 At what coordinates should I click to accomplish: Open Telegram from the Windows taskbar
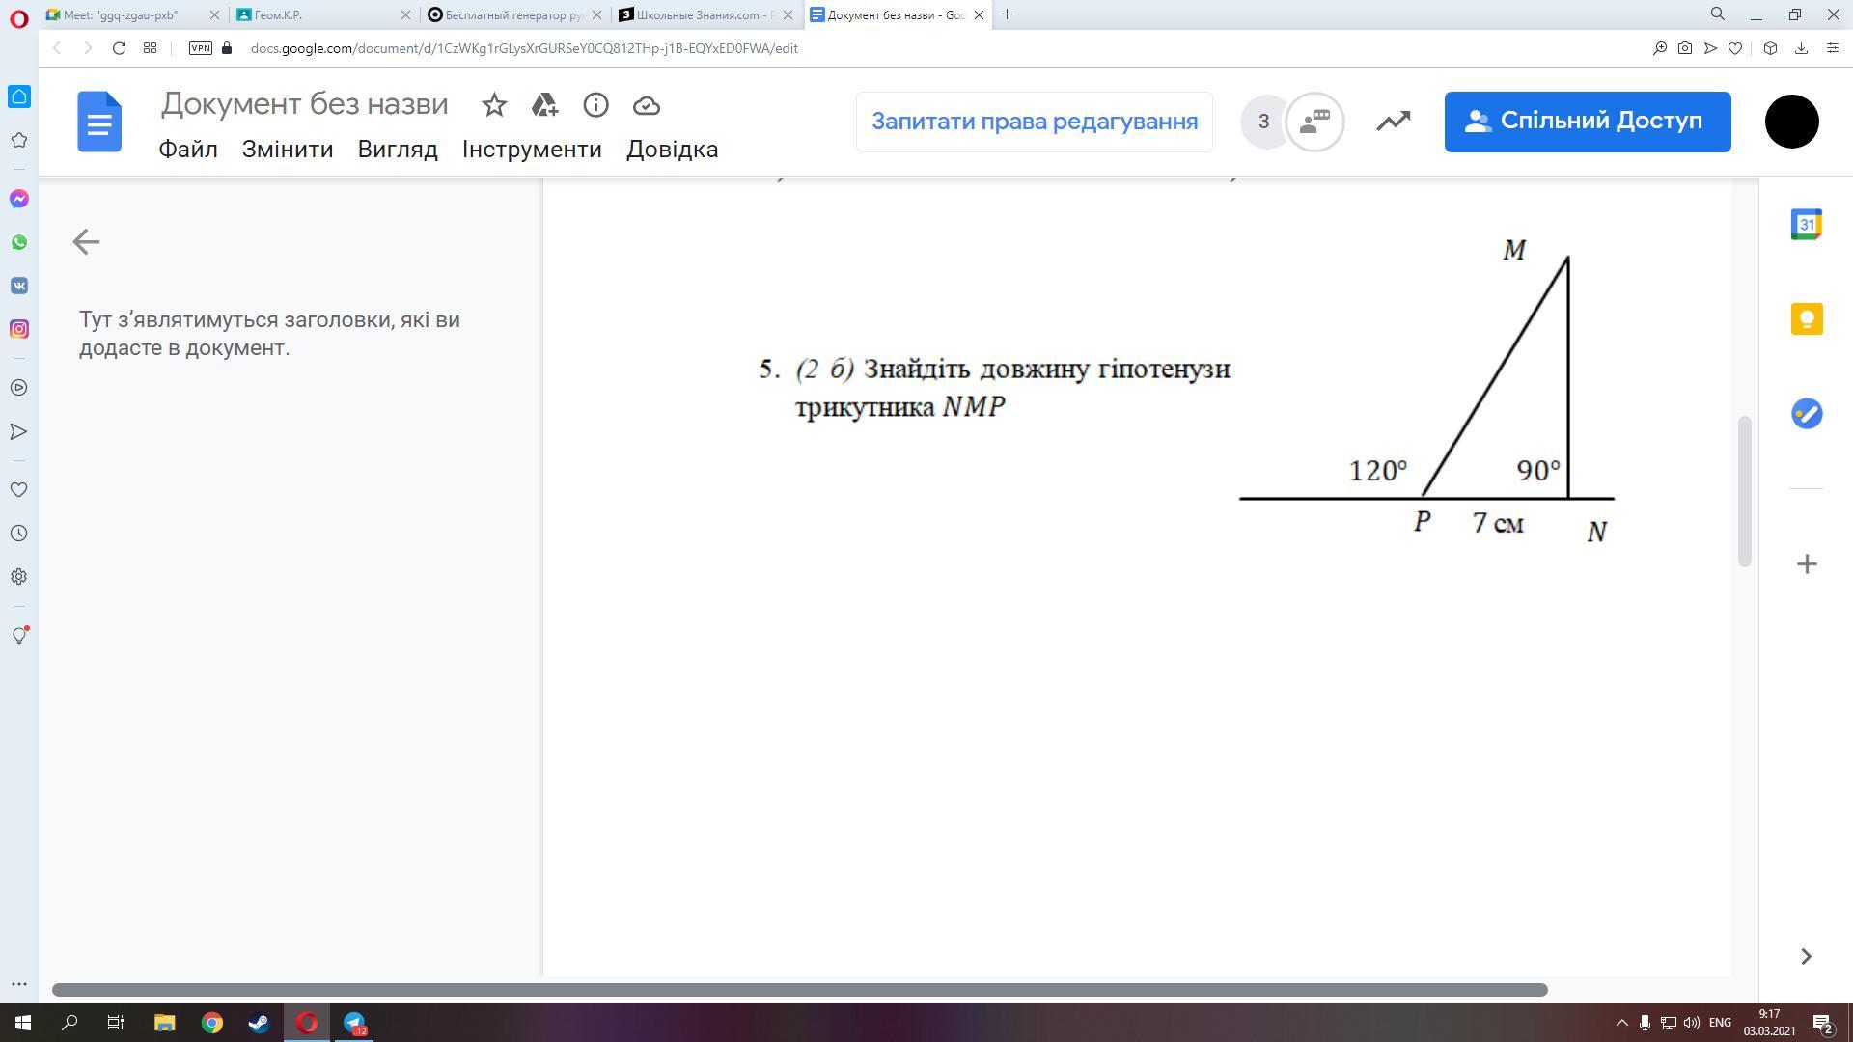tap(354, 1023)
